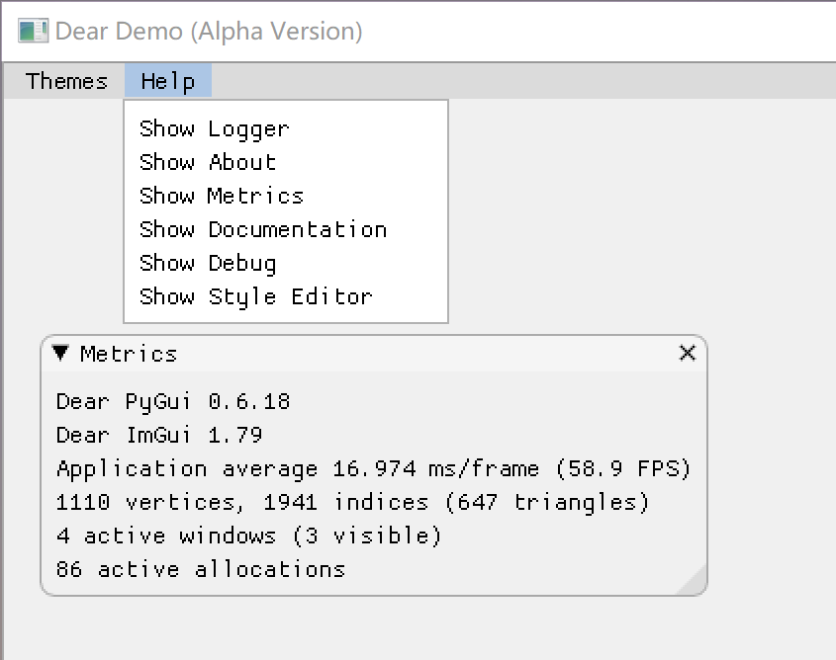Click the Dear Demo (Alpha Version) window title
Image resolution: width=836 pixels, height=660 pixels.
coord(209,32)
